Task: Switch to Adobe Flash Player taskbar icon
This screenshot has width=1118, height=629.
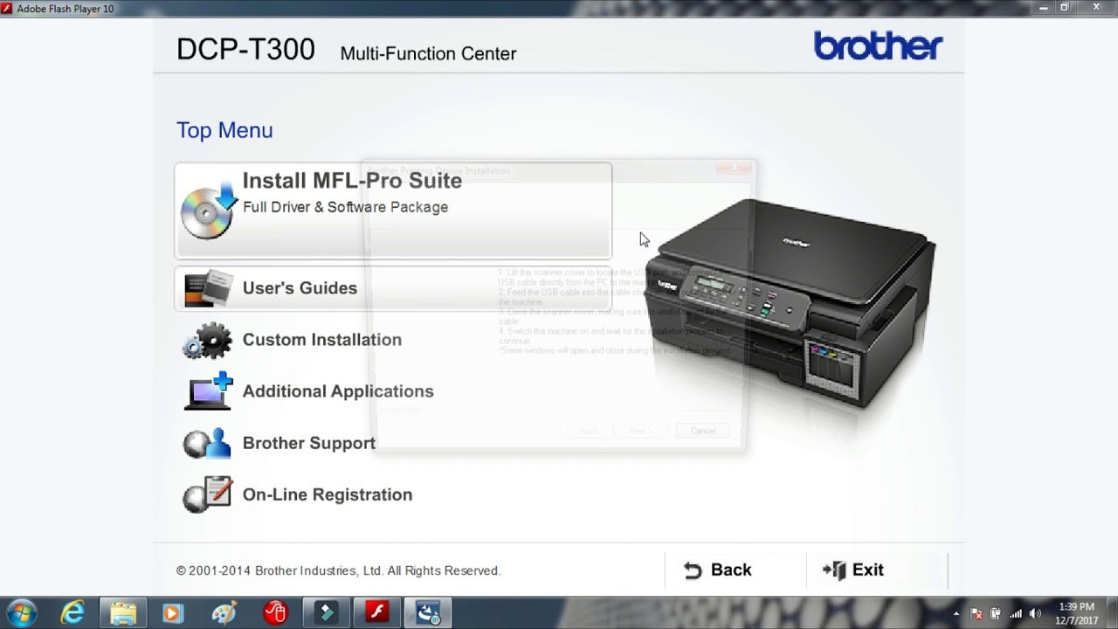Action: pyautogui.click(x=376, y=613)
